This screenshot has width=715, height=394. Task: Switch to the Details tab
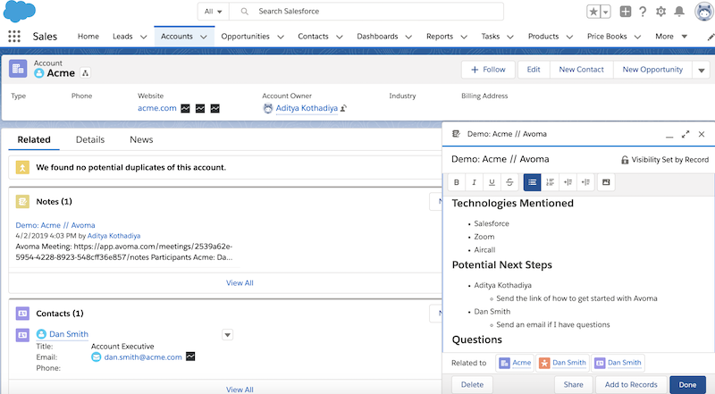click(90, 139)
